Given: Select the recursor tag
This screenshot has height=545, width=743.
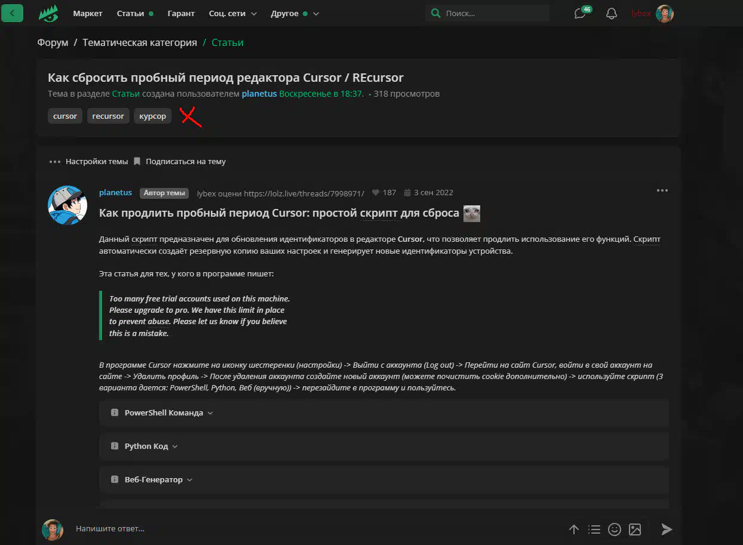Looking at the screenshot, I should [x=108, y=116].
